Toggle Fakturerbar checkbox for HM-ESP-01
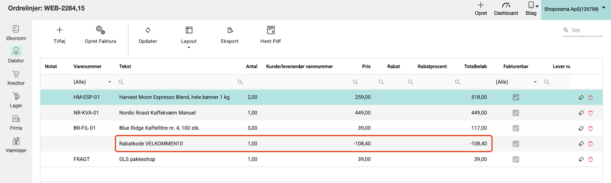Image resolution: width=611 pixels, height=183 pixels. pyautogui.click(x=516, y=98)
